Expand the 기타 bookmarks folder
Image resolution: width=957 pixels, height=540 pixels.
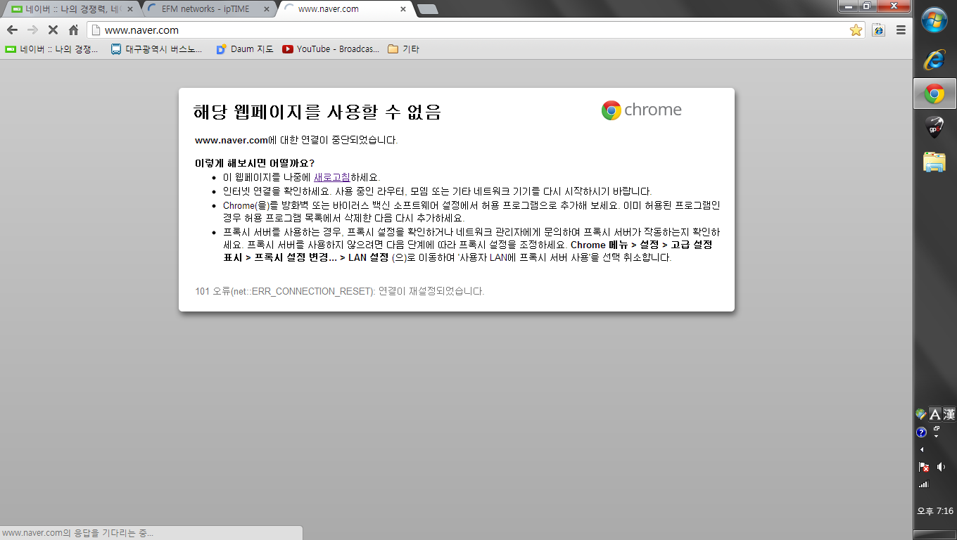[403, 49]
